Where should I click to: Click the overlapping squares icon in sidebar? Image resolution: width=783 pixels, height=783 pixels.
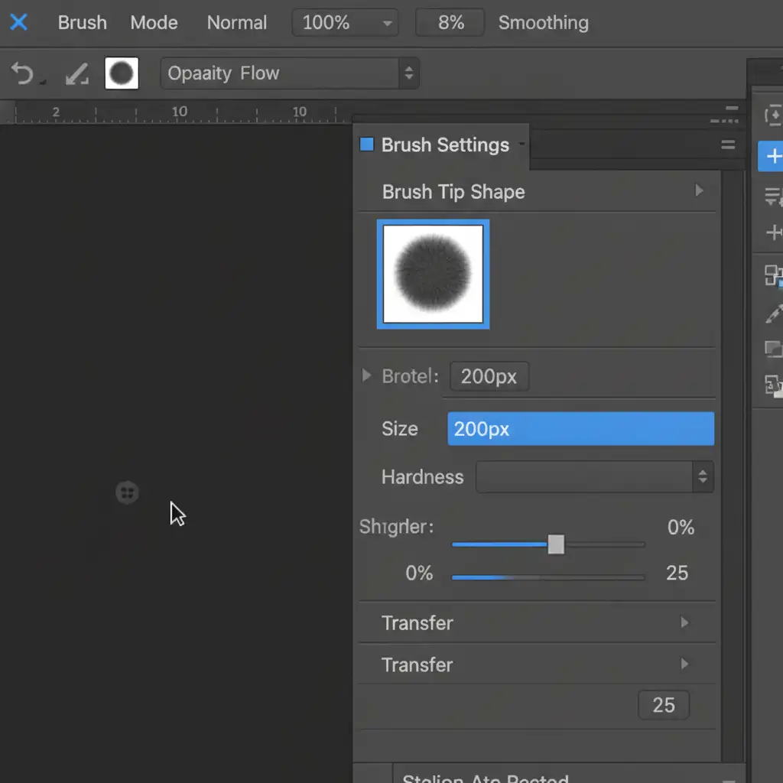tap(773, 275)
